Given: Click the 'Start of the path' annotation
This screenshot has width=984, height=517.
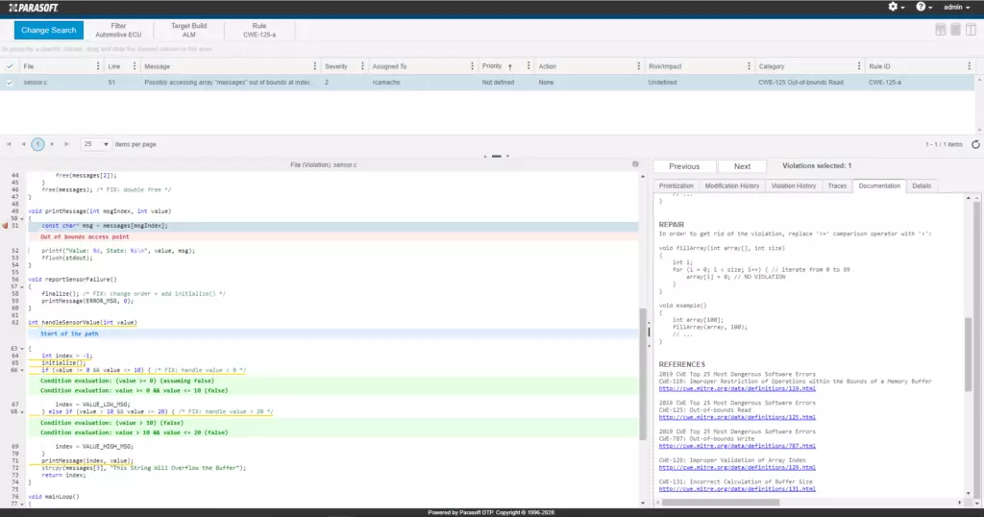Looking at the screenshot, I should (69, 333).
